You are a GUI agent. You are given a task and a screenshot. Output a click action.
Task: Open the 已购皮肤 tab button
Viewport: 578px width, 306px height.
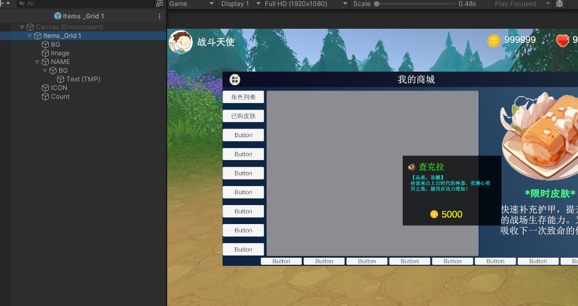coord(243,116)
